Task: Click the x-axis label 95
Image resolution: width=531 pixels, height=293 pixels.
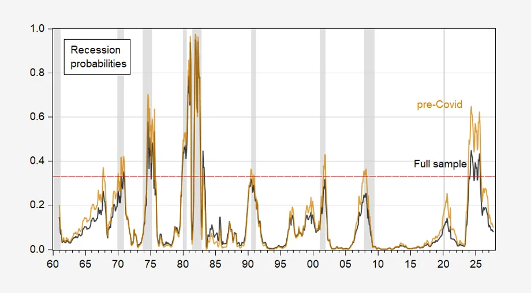Action: 281,264
